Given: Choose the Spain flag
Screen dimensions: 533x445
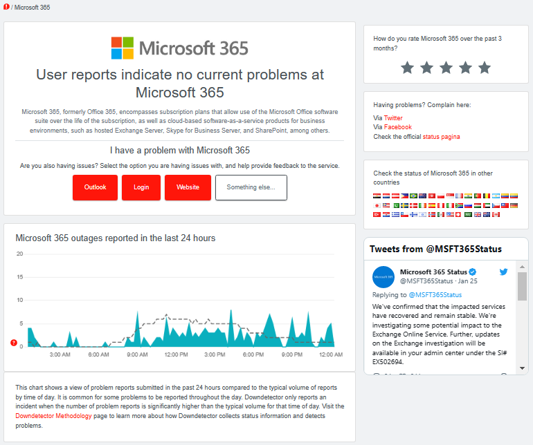Looking at the screenshot, I should (432, 205).
